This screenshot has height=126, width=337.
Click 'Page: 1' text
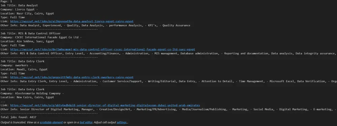[x=6, y=1]
